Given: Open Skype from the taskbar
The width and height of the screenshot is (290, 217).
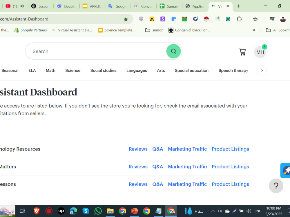Looking at the screenshot, I should click(x=86, y=211).
